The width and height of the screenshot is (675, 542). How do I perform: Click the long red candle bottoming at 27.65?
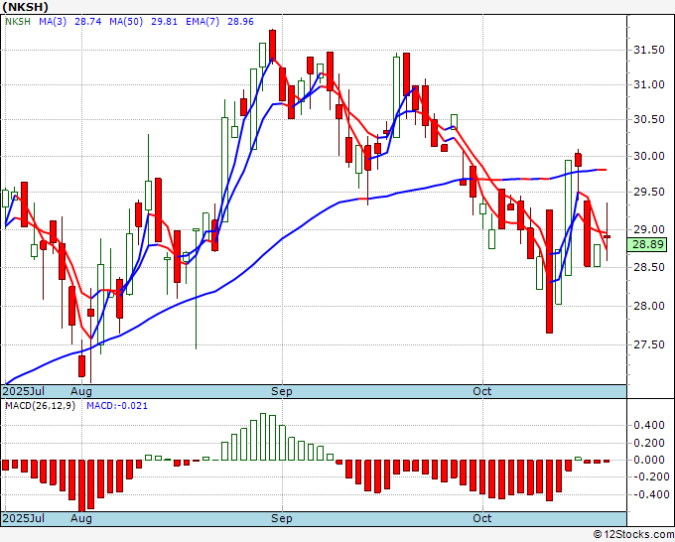click(549, 271)
